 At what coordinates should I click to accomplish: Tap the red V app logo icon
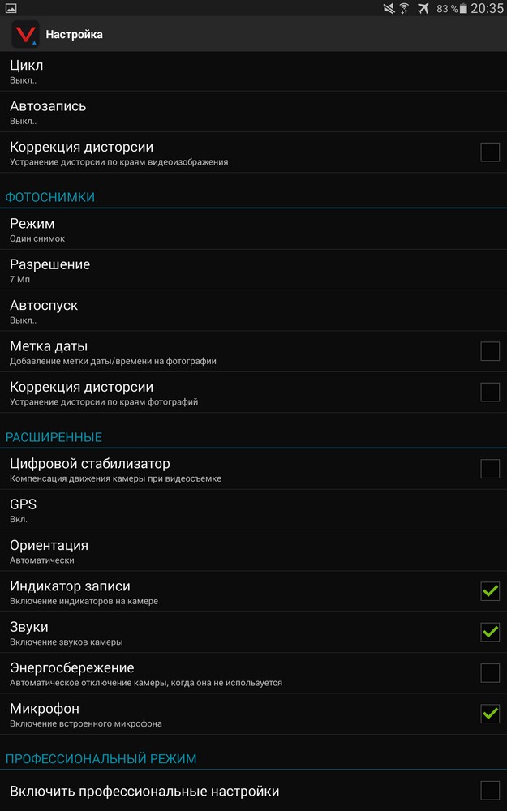click(x=24, y=35)
